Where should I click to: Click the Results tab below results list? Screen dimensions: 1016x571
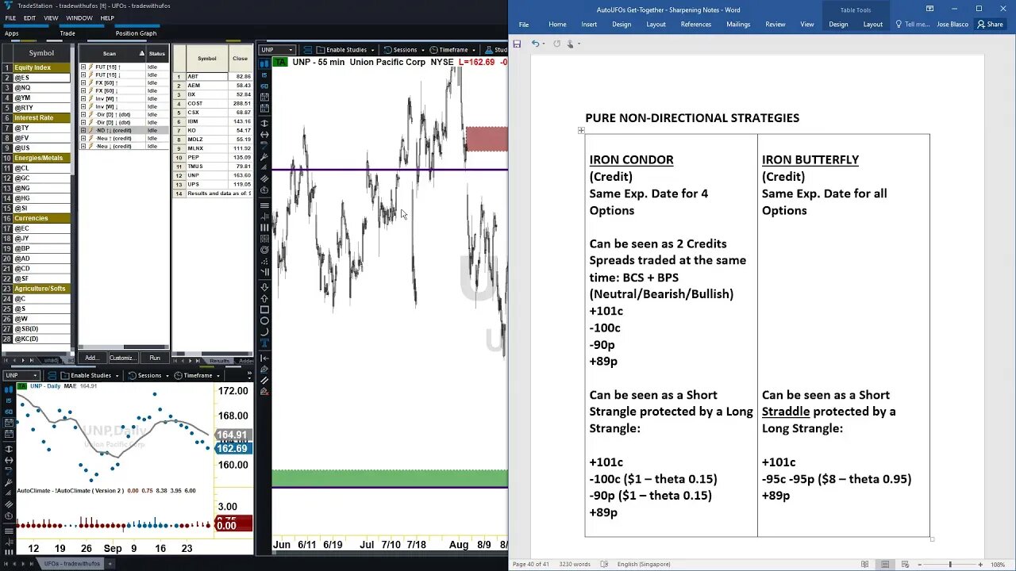pos(219,361)
